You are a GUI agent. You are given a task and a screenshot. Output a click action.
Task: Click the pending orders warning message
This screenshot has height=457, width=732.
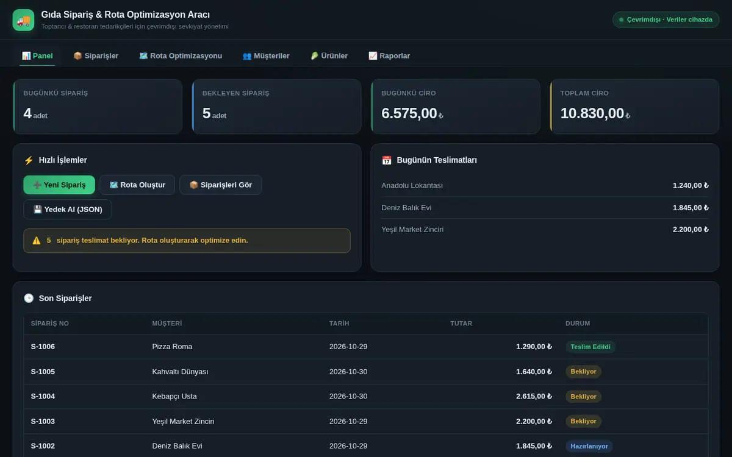(187, 241)
